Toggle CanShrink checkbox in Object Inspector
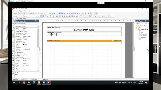Image resolution: width=161 pixels, height=90 pixels. [x=23, y=40]
